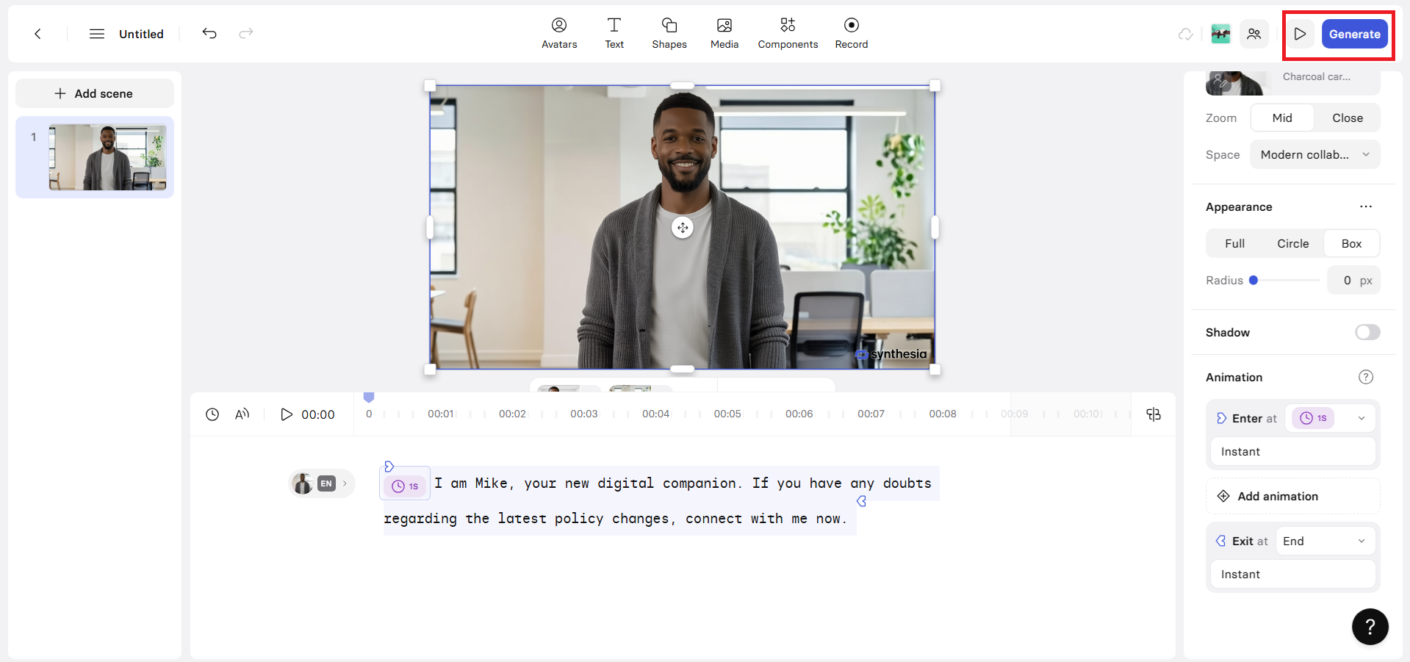Viewport: 1410px width, 662px height.
Task: Set appearance to Circle
Action: [x=1292, y=243]
